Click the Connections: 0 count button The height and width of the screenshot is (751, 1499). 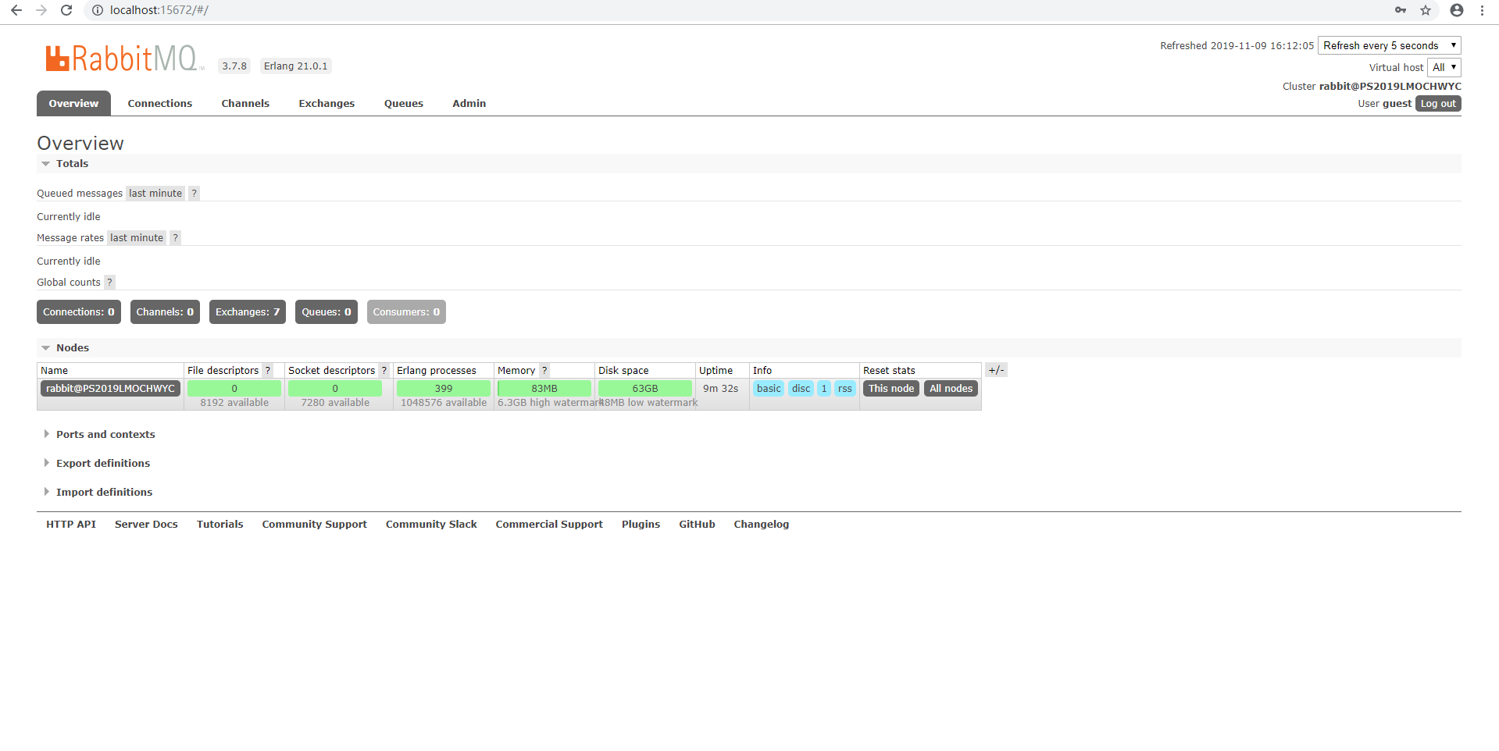point(79,312)
